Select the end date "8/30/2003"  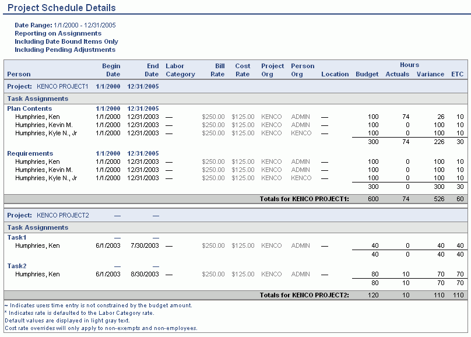tap(145, 274)
